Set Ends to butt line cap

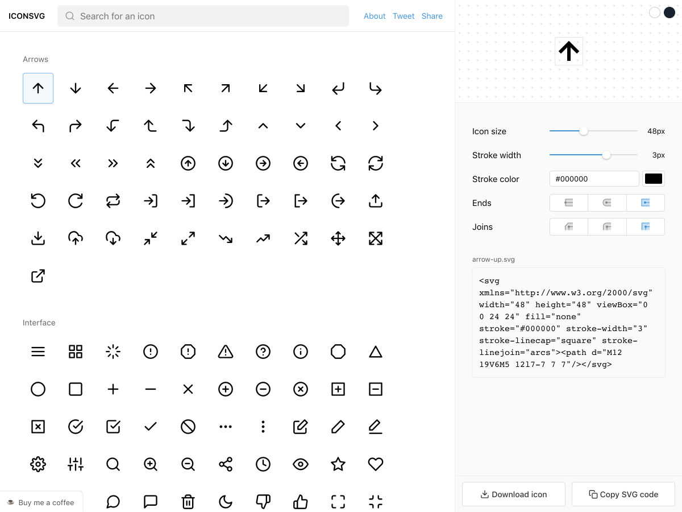point(569,203)
